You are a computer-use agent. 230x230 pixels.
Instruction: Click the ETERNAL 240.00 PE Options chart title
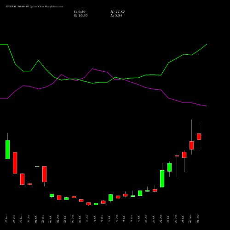tap(34, 7)
